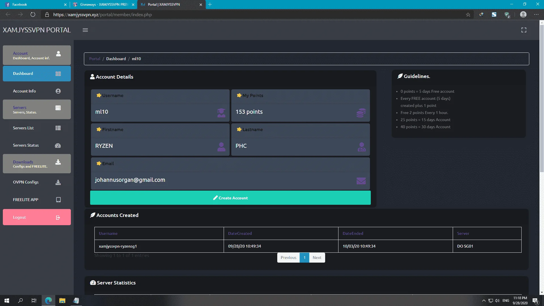Show hidden system tray icons chevron

[x=484, y=301]
